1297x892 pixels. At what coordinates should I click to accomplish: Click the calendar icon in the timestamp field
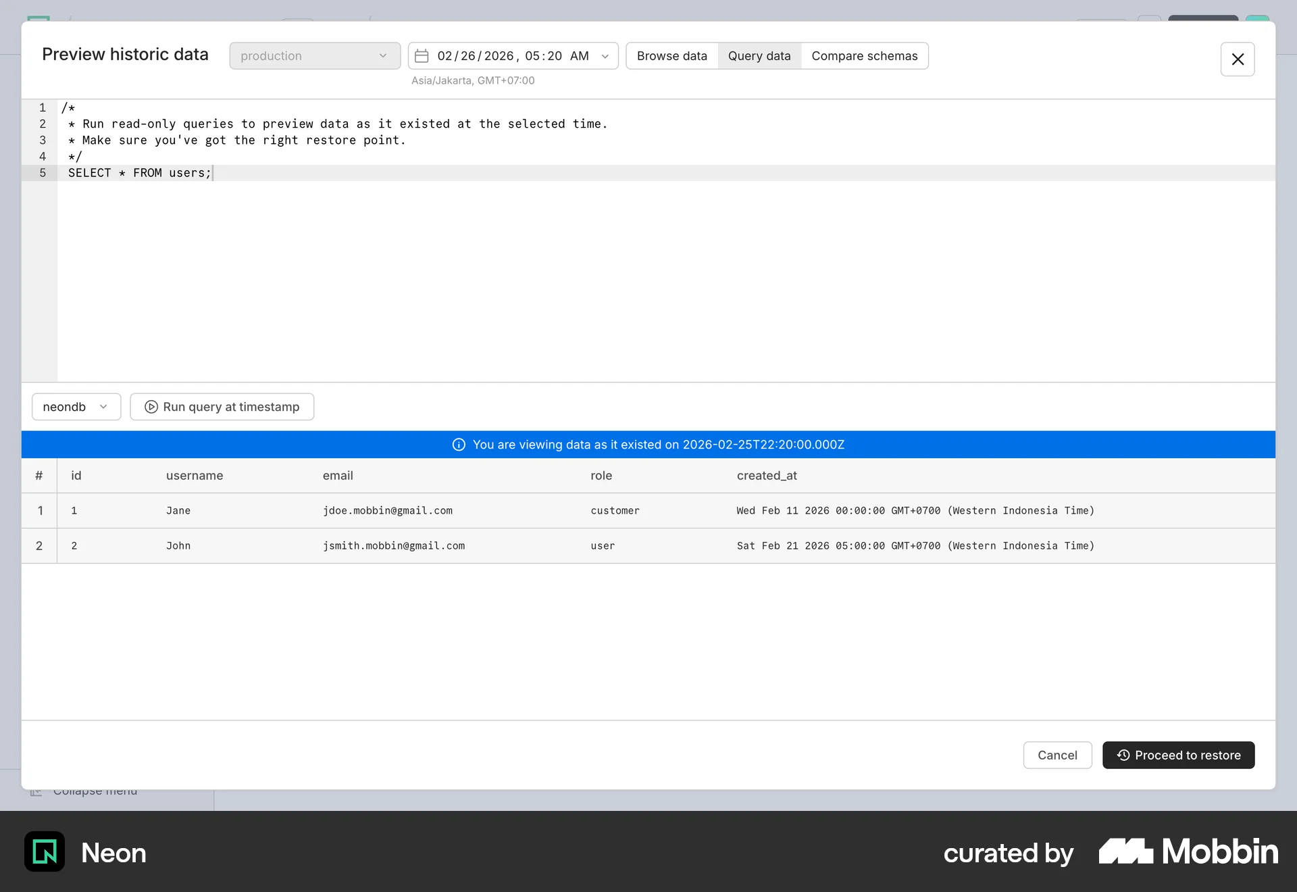[422, 56]
